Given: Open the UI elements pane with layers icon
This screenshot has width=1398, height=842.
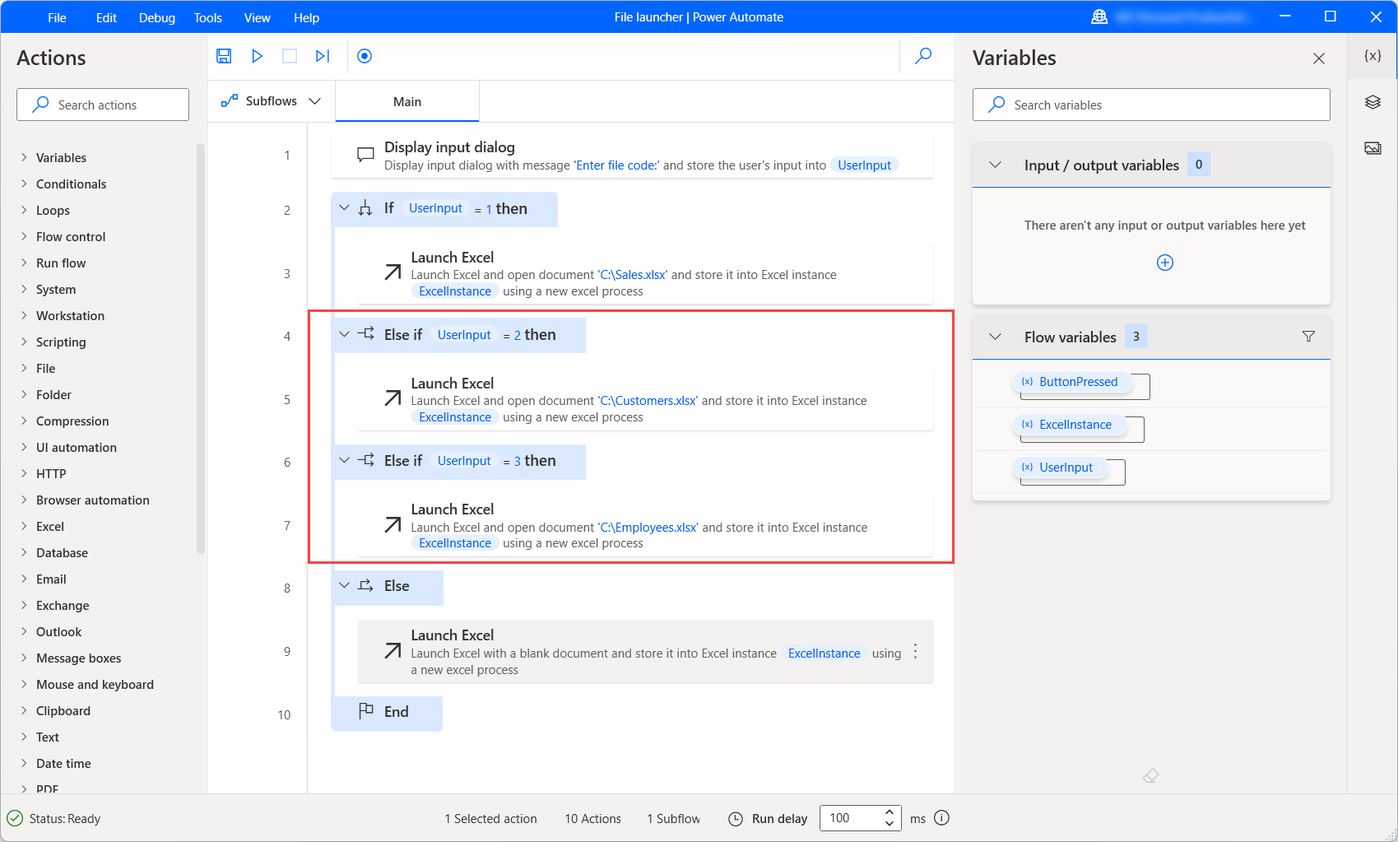Looking at the screenshot, I should [1372, 102].
